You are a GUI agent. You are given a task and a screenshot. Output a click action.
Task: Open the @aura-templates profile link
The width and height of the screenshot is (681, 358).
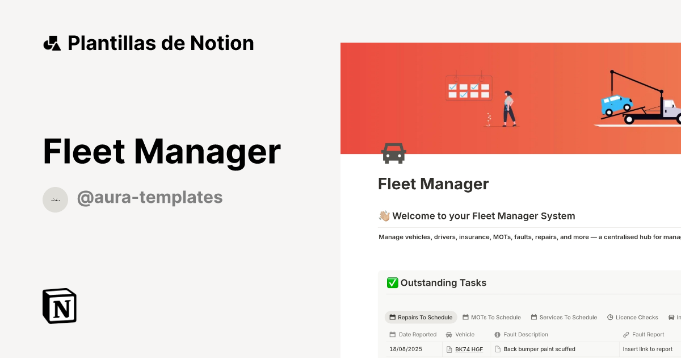(149, 197)
